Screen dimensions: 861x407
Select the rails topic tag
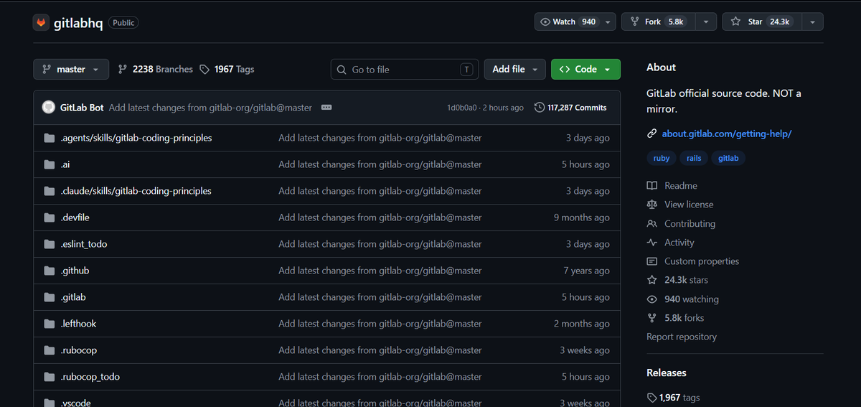click(x=694, y=158)
